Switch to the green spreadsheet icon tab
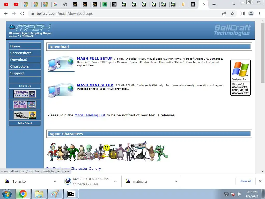Image resolution: width=265 pixels, height=199 pixels. click(x=105, y=4)
